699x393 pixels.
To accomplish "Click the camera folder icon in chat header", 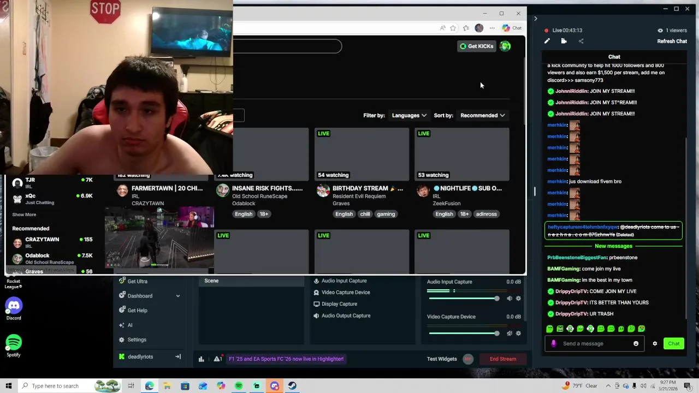I will (564, 41).
